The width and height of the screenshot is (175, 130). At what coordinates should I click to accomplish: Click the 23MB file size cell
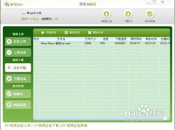coord(87,43)
